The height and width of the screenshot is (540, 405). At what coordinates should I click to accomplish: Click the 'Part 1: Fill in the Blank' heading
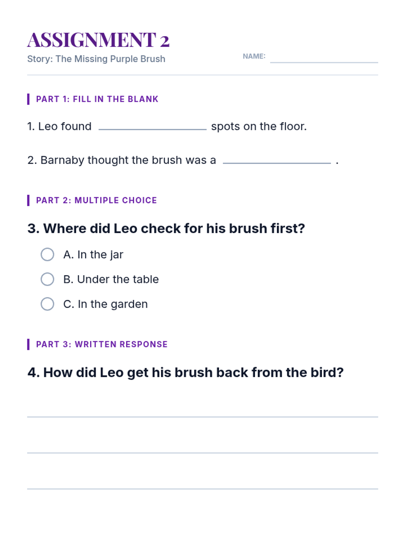pyautogui.click(x=97, y=99)
